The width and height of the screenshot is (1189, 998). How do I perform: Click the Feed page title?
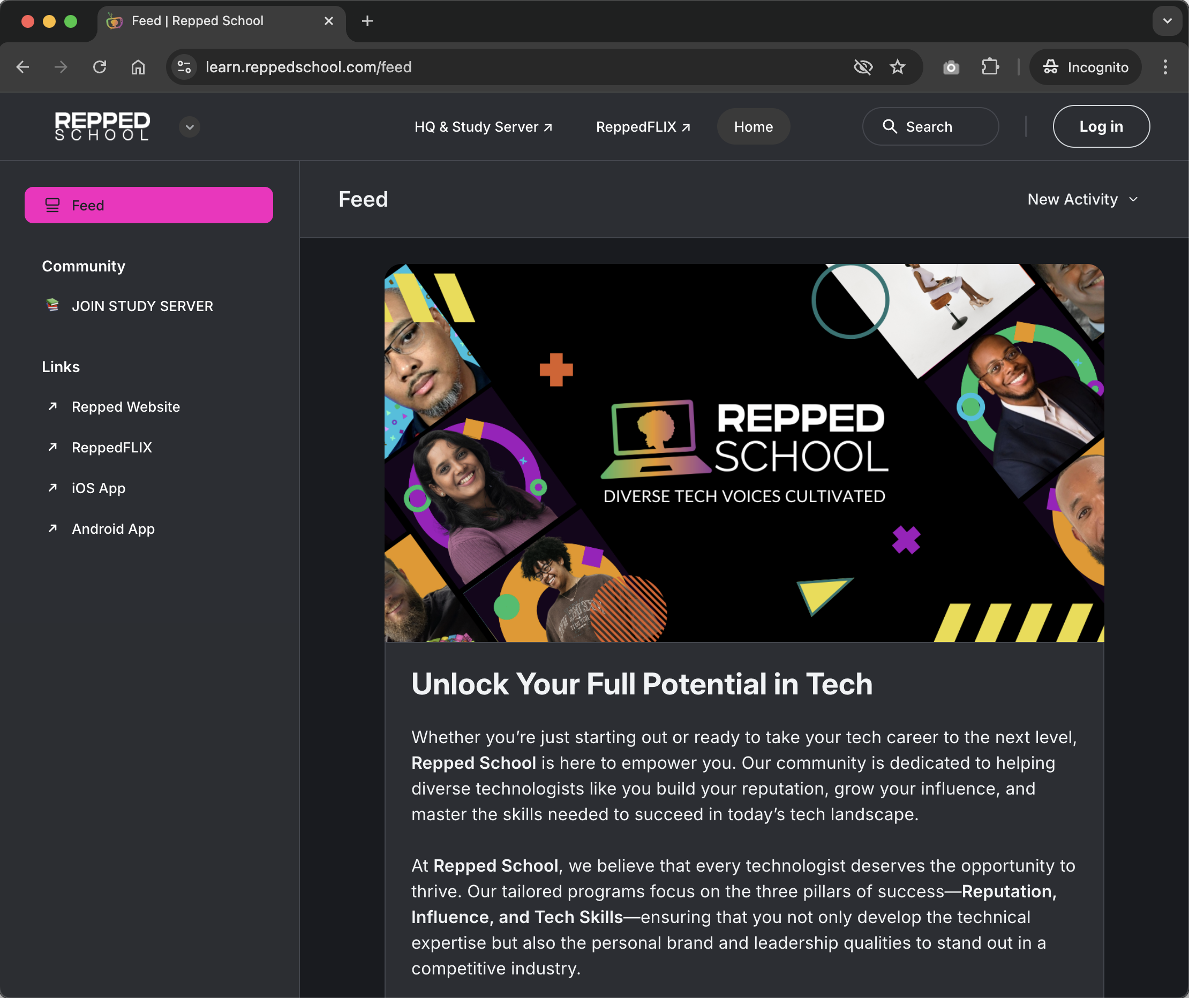pos(363,199)
